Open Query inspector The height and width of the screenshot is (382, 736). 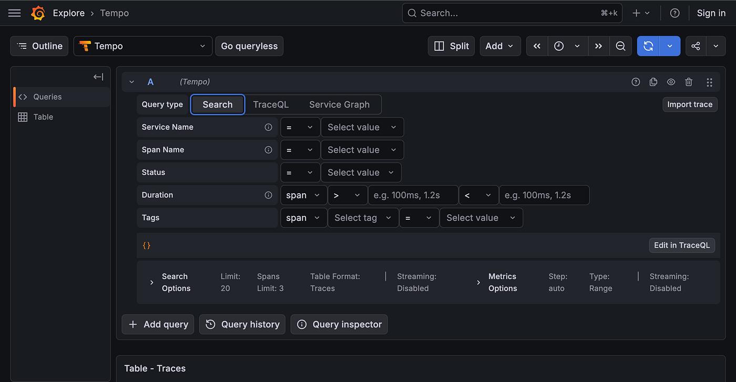339,324
